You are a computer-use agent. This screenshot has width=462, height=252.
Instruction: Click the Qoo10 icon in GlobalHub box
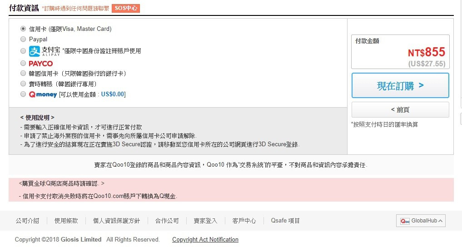pyautogui.click(x=405, y=221)
